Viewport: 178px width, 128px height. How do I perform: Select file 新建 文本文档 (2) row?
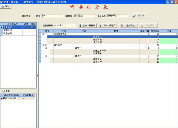tap(18, 98)
